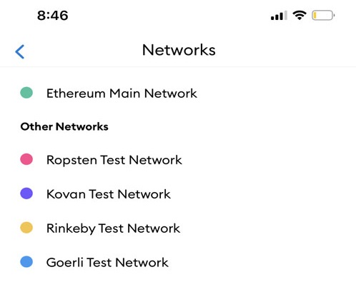Tap the word Main in Ethereum row

[x=124, y=93]
